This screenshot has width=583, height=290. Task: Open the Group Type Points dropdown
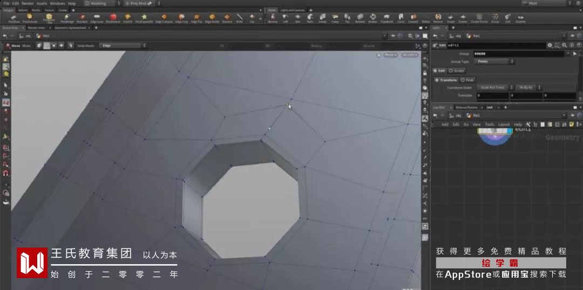[x=494, y=61]
